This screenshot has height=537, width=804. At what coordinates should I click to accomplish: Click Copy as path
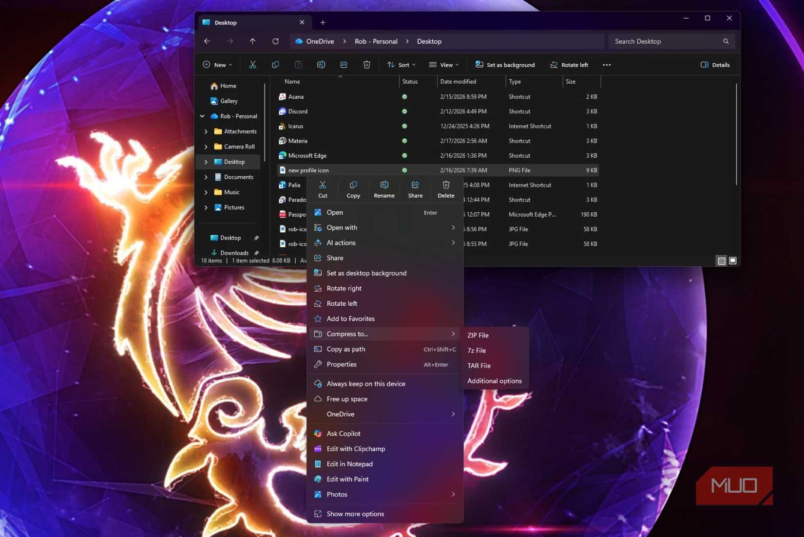(x=385, y=349)
